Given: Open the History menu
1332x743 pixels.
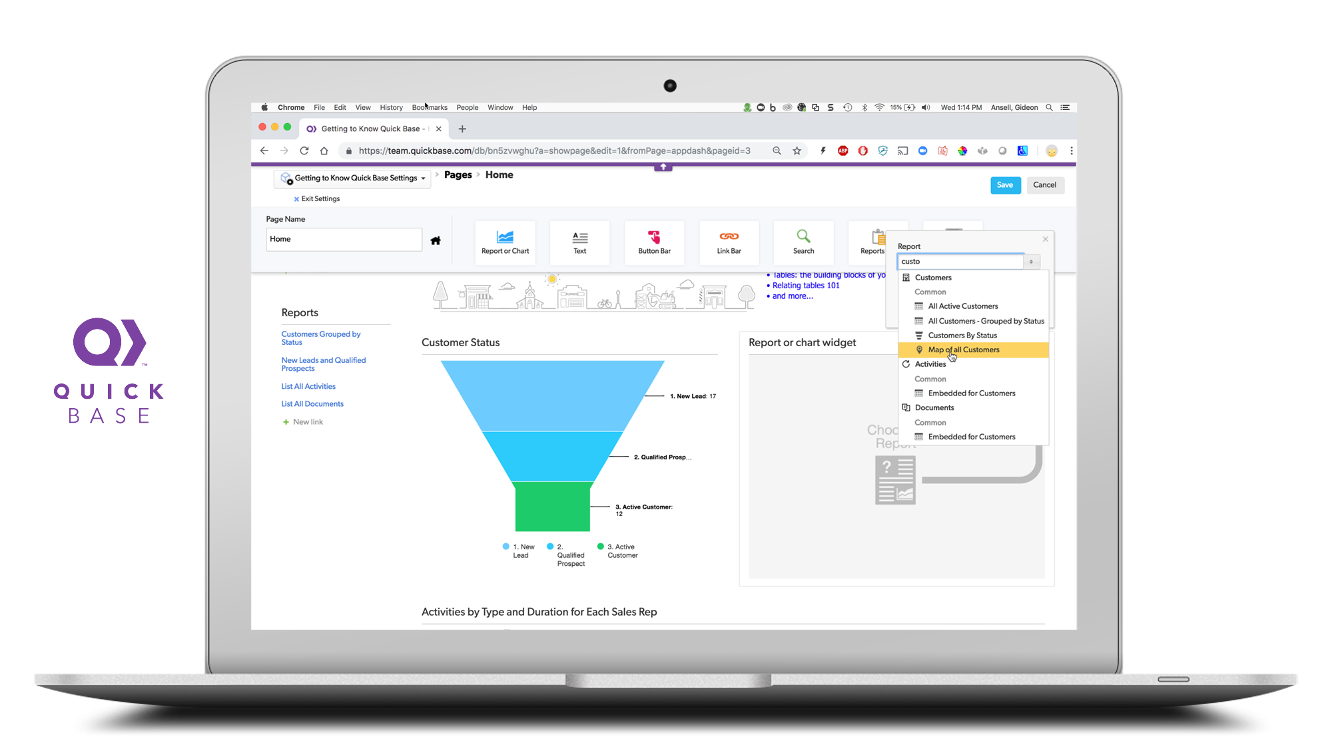Looking at the screenshot, I should point(391,107).
